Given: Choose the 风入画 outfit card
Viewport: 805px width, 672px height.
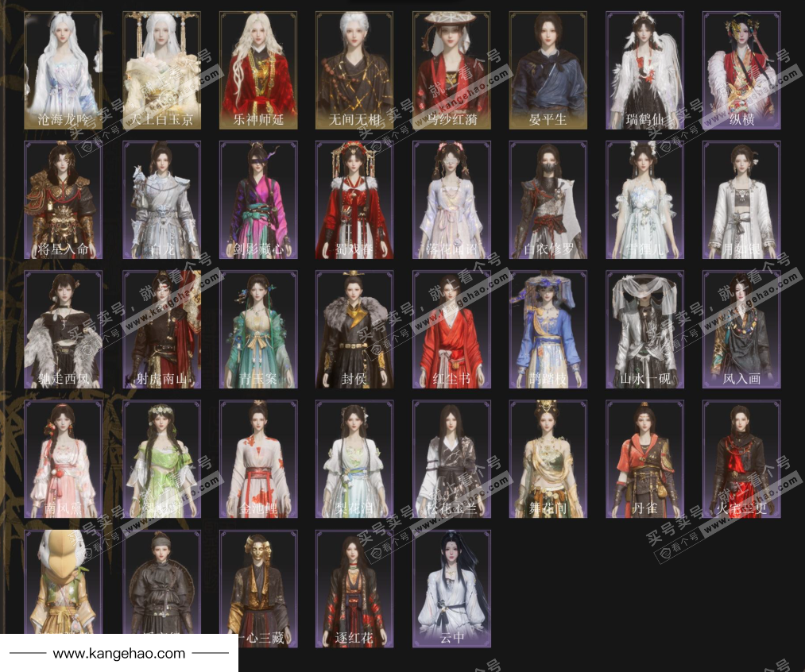Looking at the screenshot, I should click(741, 329).
